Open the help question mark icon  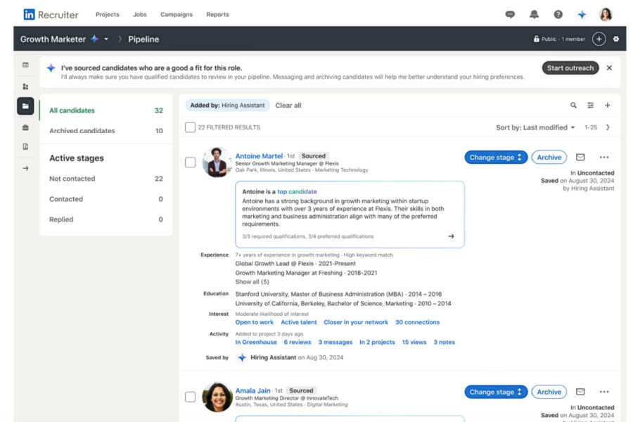pyautogui.click(x=558, y=15)
